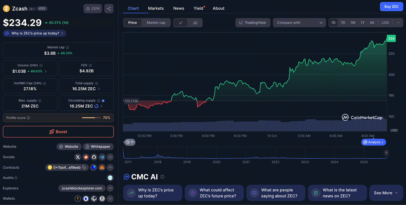
Task: Expand more Wallets with the chevron
Action: pyautogui.click(x=110, y=199)
